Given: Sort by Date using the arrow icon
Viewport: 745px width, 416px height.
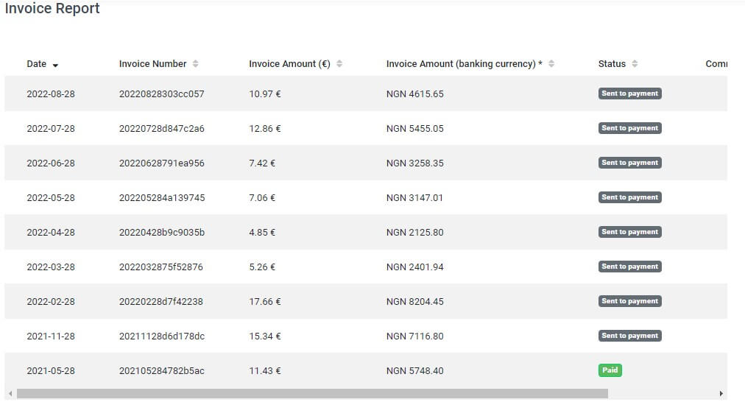Looking at the screenshot, I should tap(55, 65).
